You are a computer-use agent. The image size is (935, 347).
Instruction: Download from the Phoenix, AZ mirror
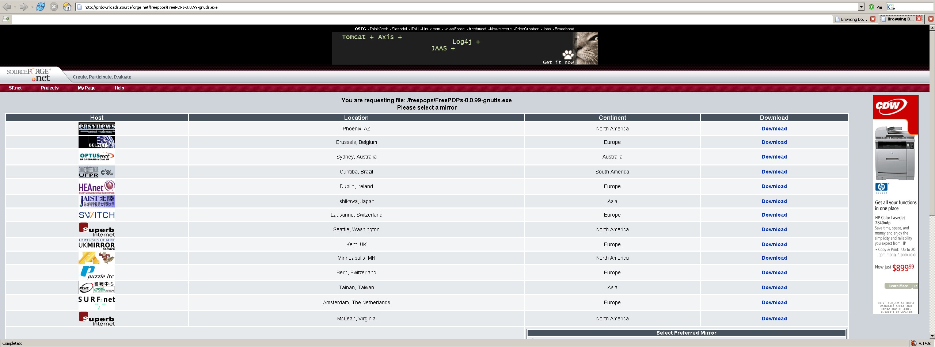[x=774, y=129]
